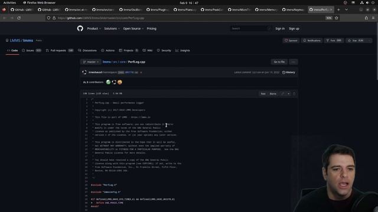Bookmark this page with the star icon
This screenshot has height=212, width=378.
coord(337,18)
